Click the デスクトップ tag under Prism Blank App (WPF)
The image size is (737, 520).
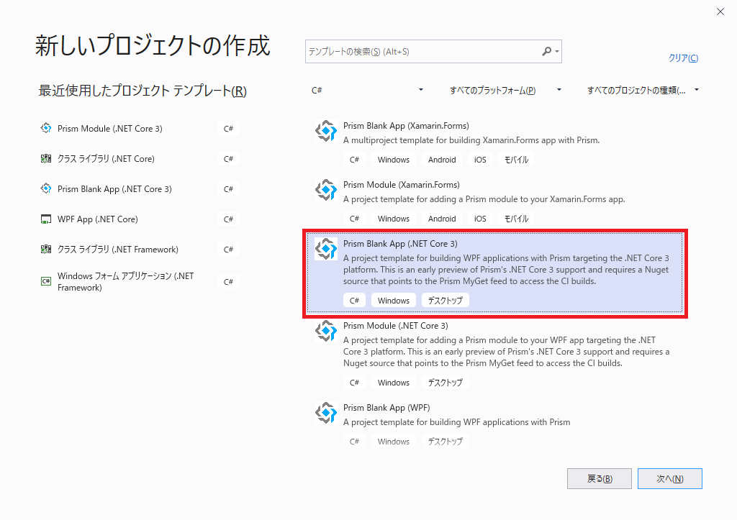[x=445, y=442]
